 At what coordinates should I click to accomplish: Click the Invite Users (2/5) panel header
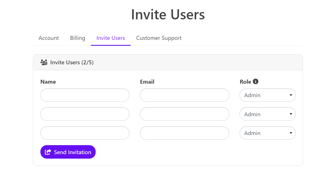click(168, 62)
